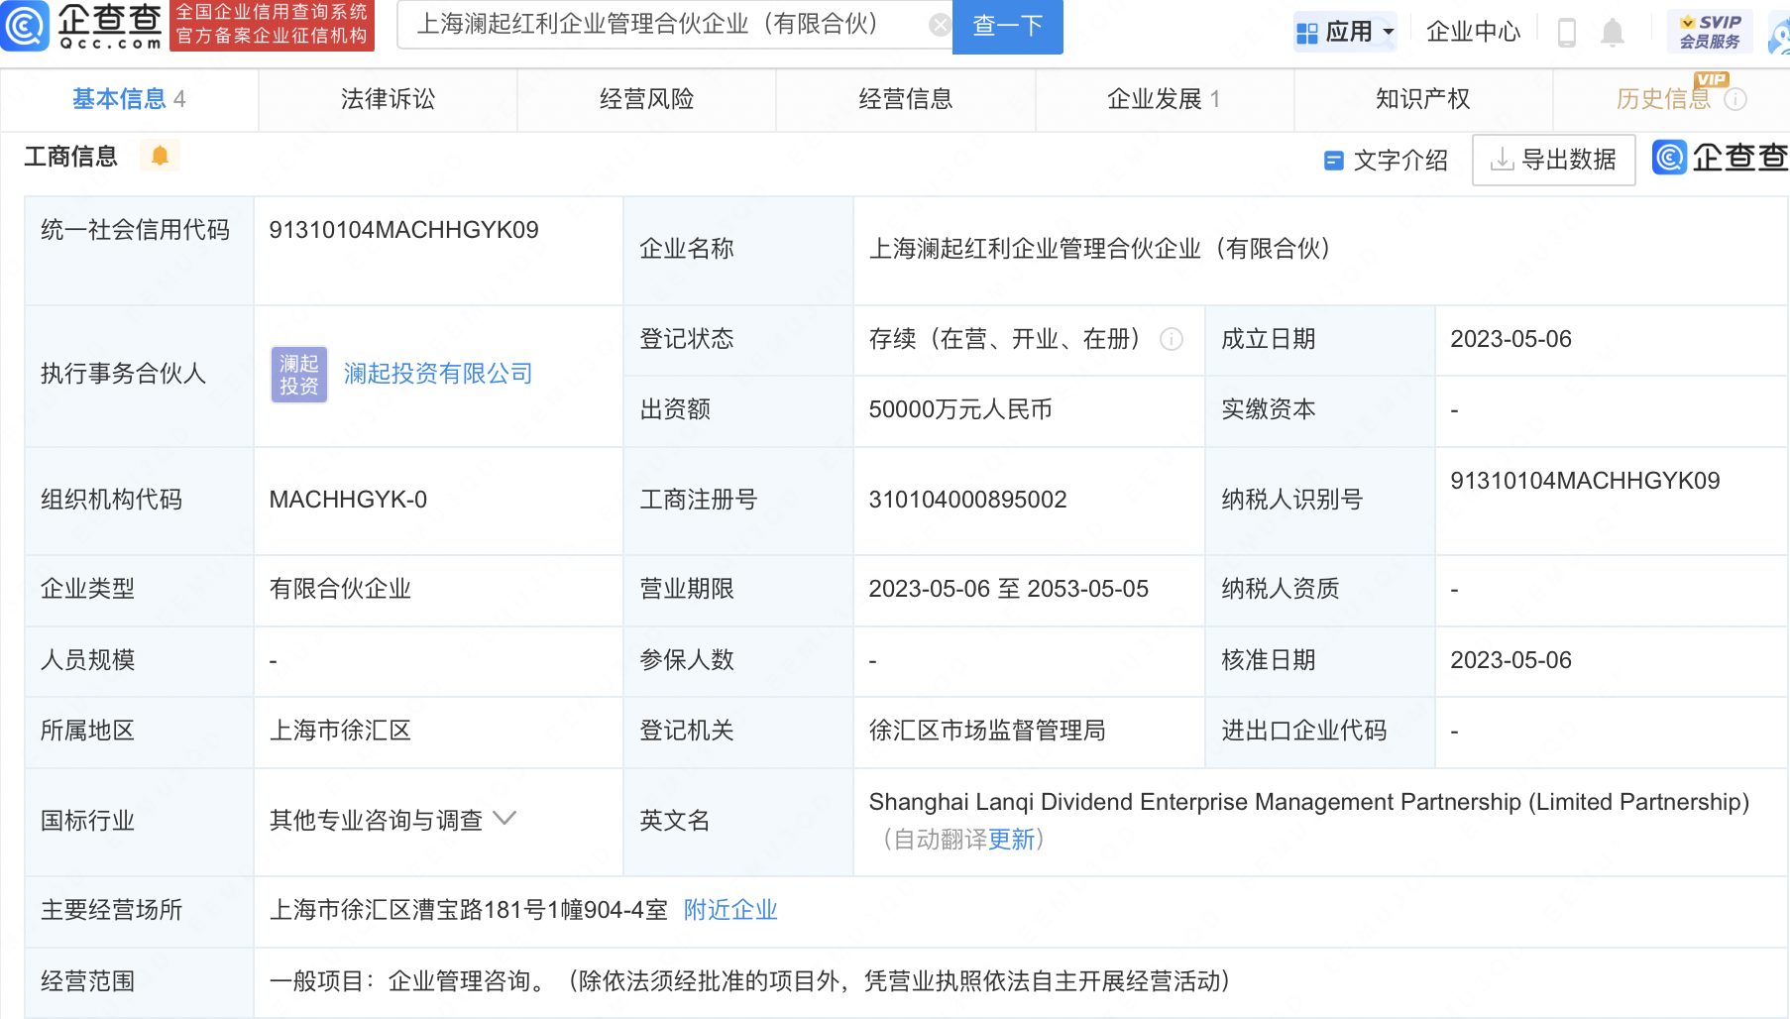The width and height of the screenshot is (1790, 1019).
Task: Click the info icon beside 历史信息
Action: click(x=1735, y=99)
